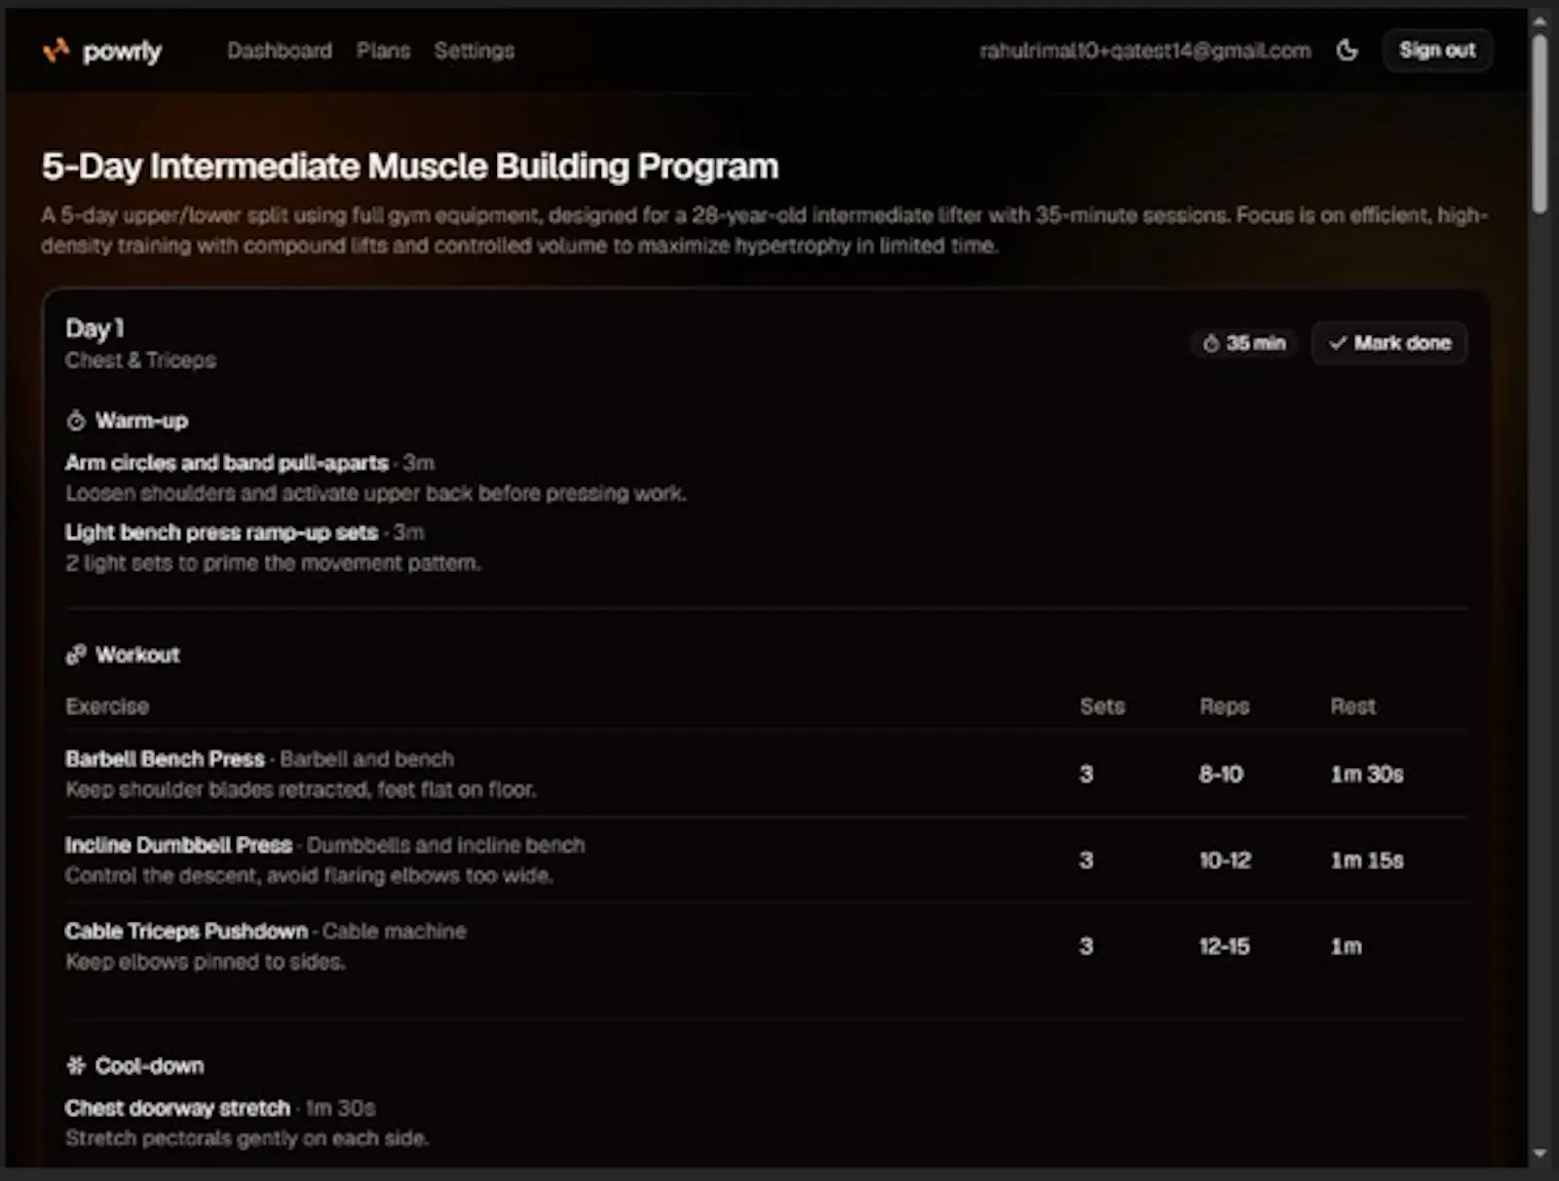
Task: Click the scrollbar up arrow
Action: pyautogui.click(x=1540, y=20)
